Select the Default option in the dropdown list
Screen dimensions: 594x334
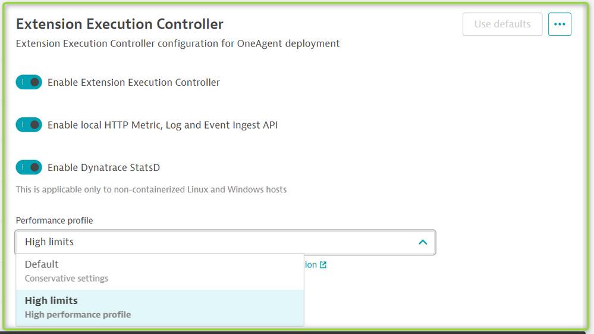42,264
